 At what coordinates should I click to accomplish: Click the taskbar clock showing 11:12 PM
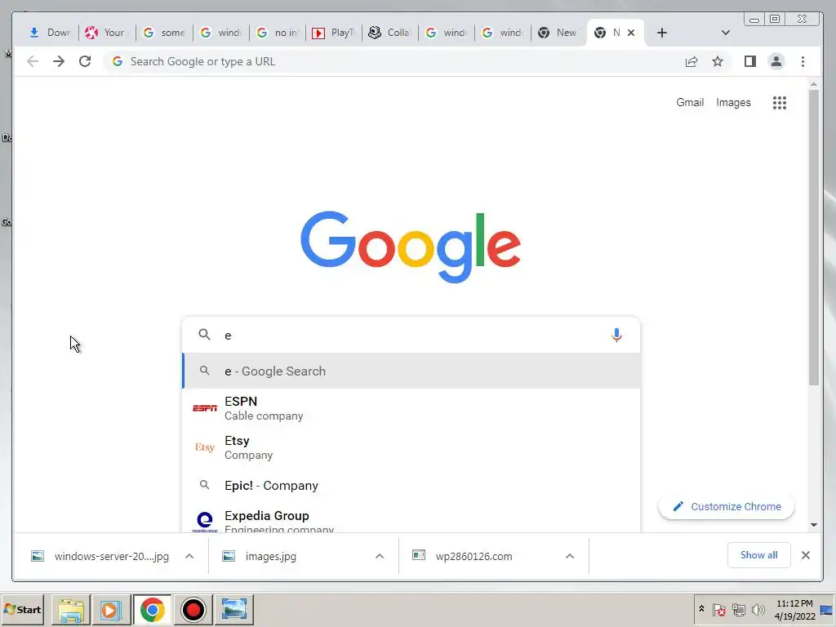pyautogui.click(x=794, y=609)
